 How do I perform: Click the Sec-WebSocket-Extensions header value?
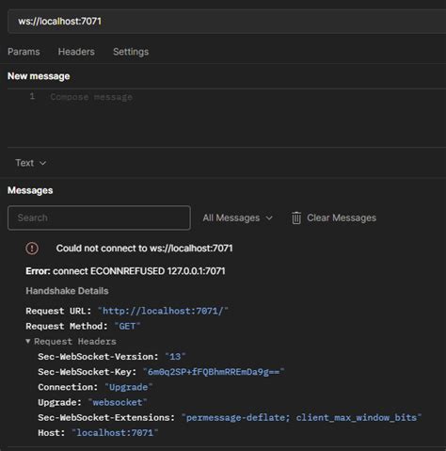301,418
